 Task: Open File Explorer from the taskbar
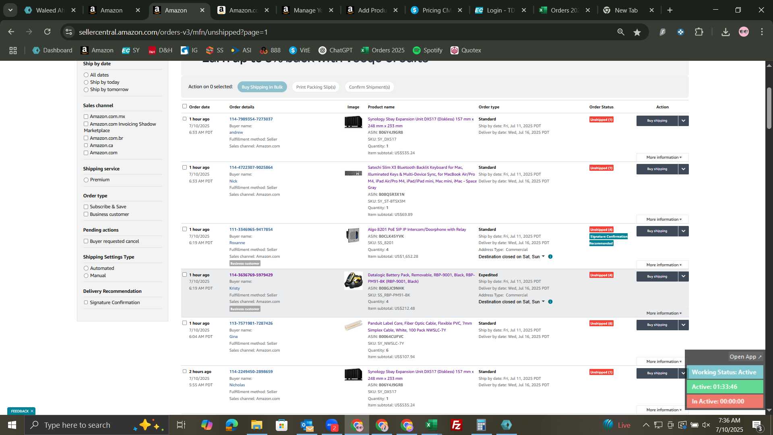pyautogui.click(x=256, y=425)
